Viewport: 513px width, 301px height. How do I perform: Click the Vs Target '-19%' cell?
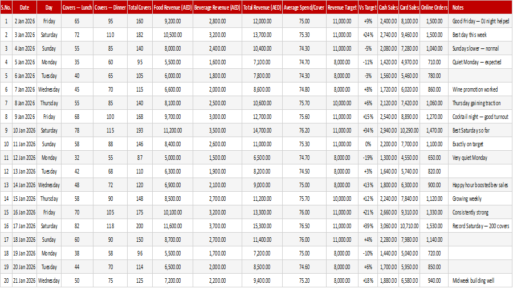pyautogui.click(x=368, y=158)
